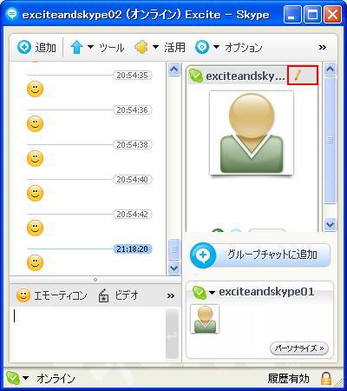
Task: Close the Skype chat window
Action: [x=332, y=15]
